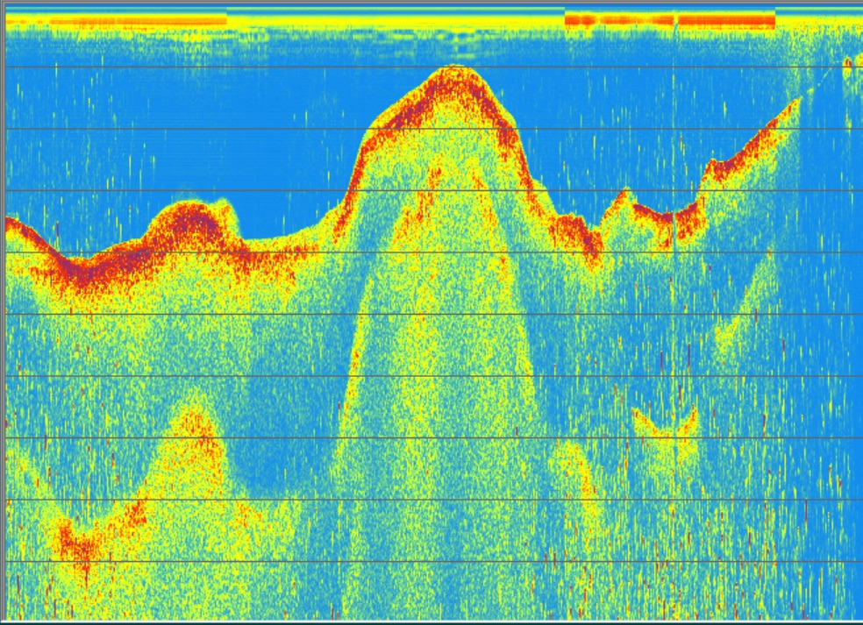The image size is (863, 625).
Task: Select the rising seabed slope on the right
Action: [x=754, y=143]
